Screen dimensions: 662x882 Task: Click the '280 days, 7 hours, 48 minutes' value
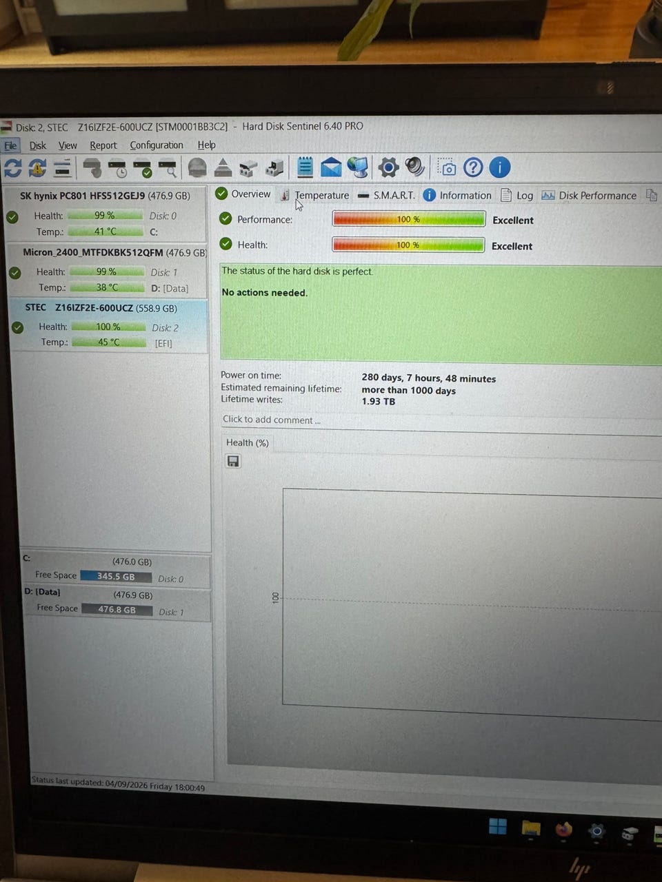coord(429,378)
